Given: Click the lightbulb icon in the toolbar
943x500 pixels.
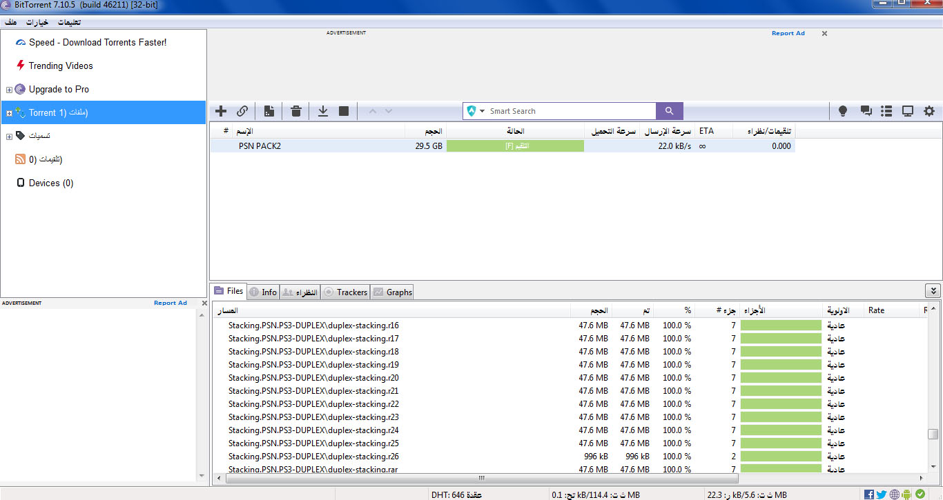Looking at the screenshot, I should (843, 111).
